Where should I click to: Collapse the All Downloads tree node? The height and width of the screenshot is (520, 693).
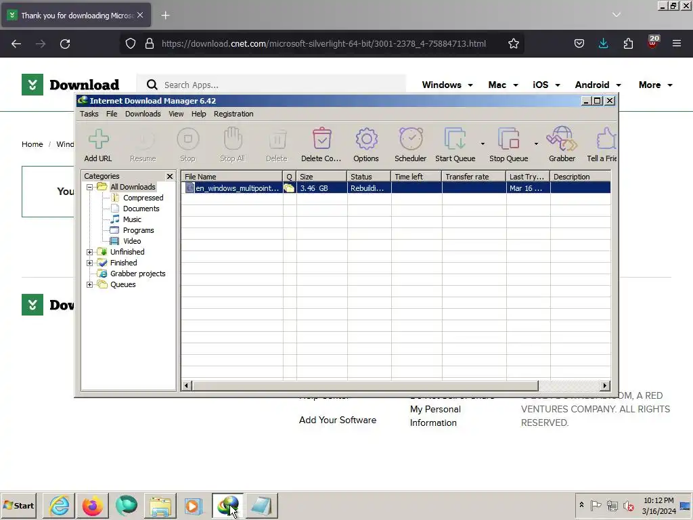click(x=90, y=187)
